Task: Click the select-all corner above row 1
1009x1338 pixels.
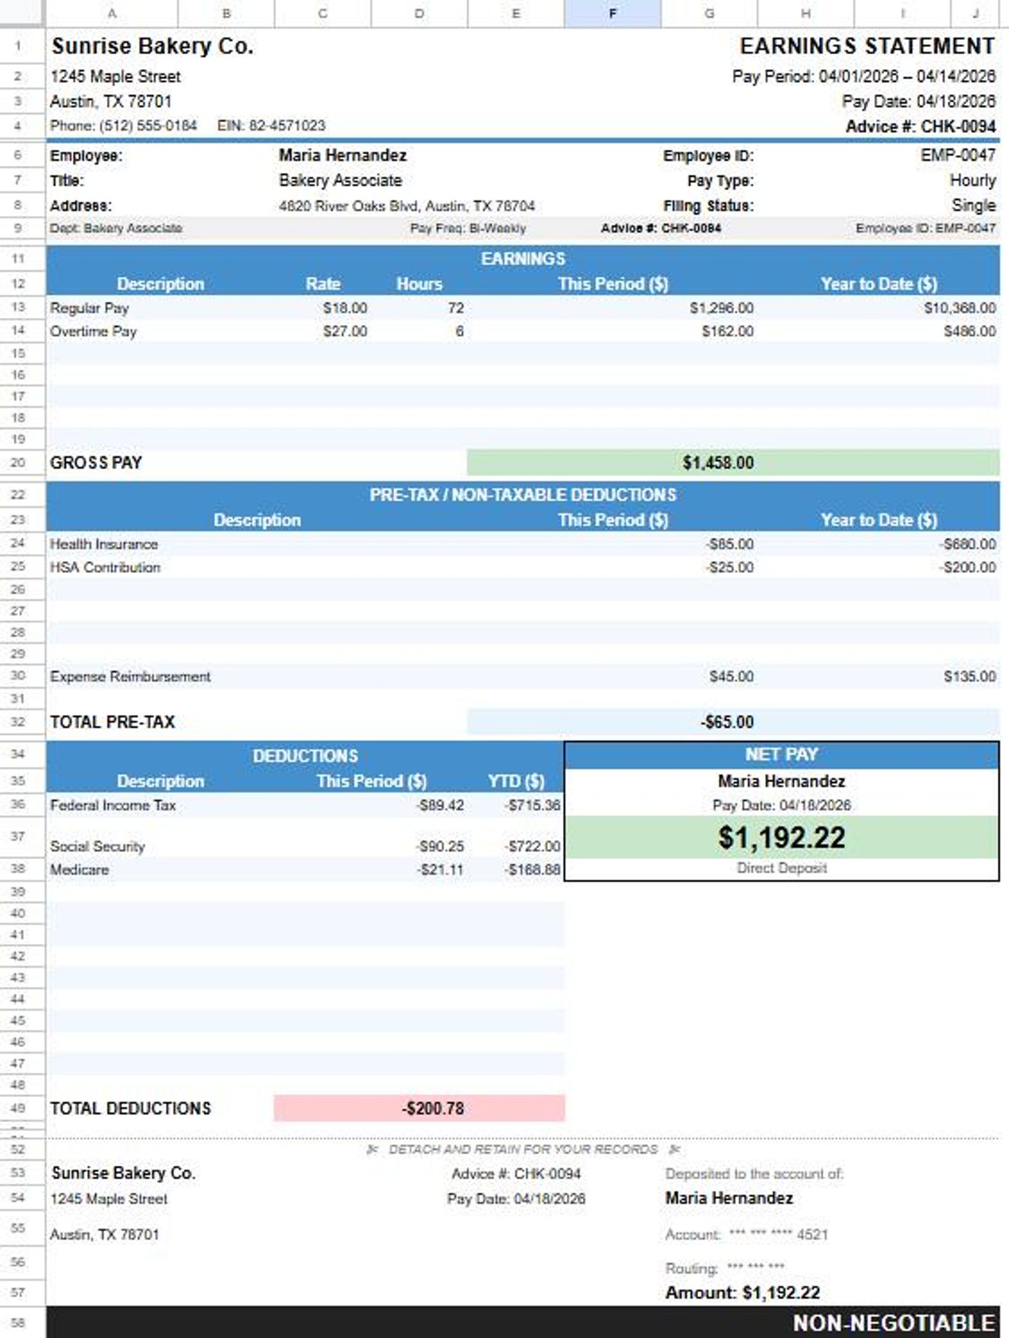Action: tap(23, 13)
